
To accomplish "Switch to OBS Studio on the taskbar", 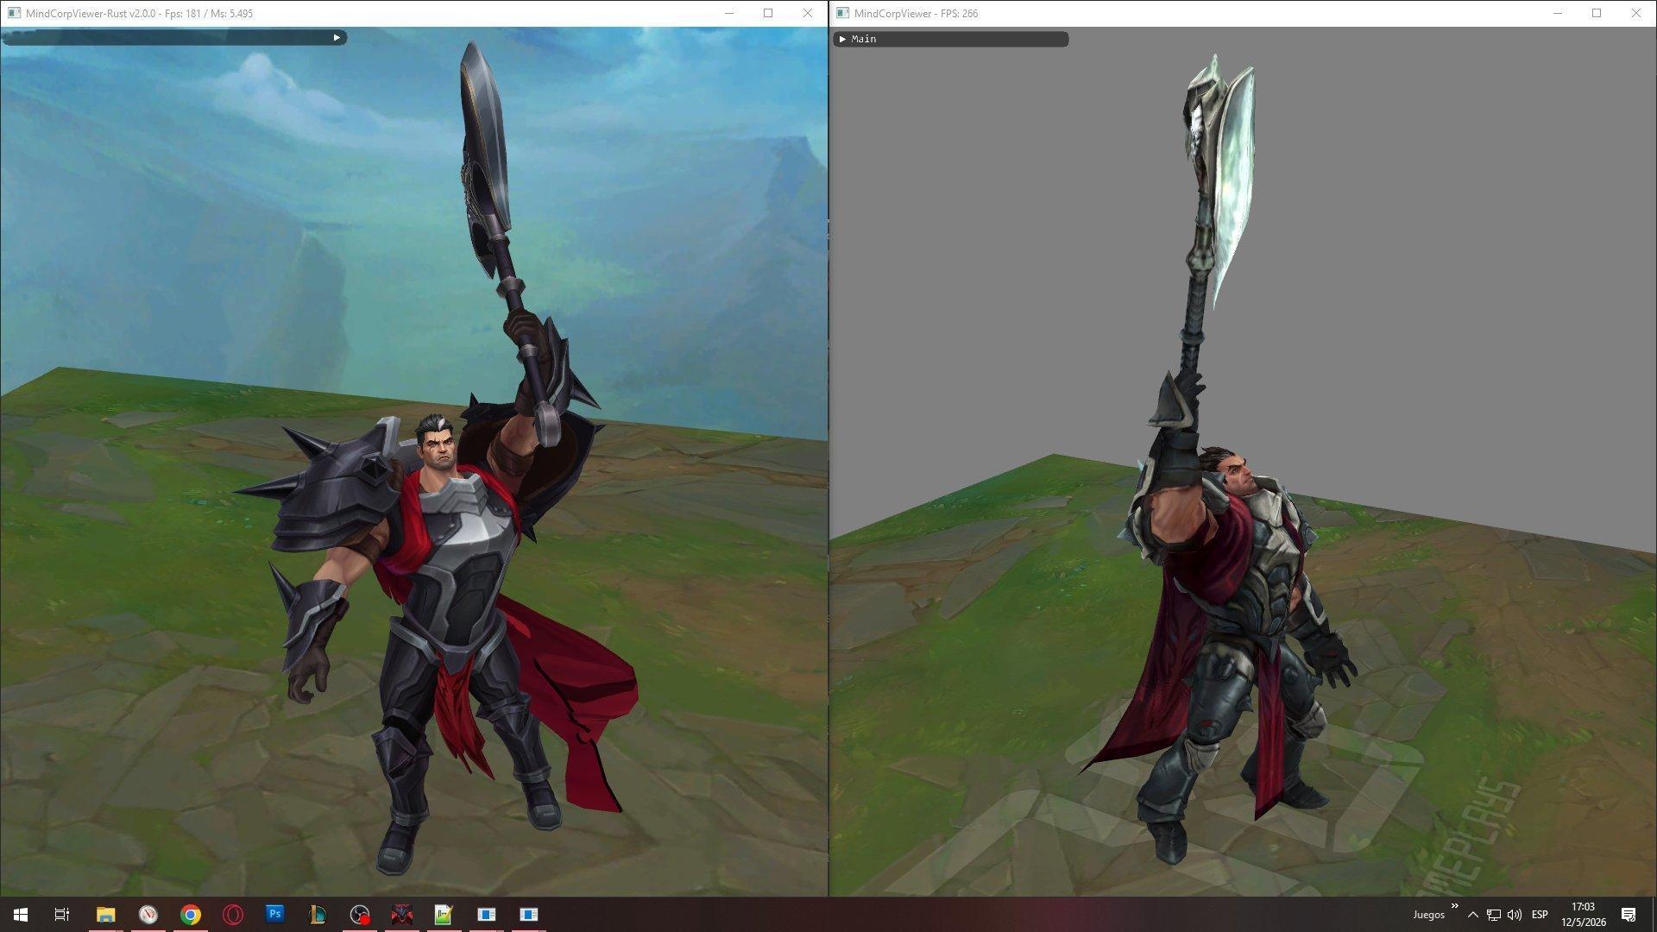I will [x=360, y=915].
